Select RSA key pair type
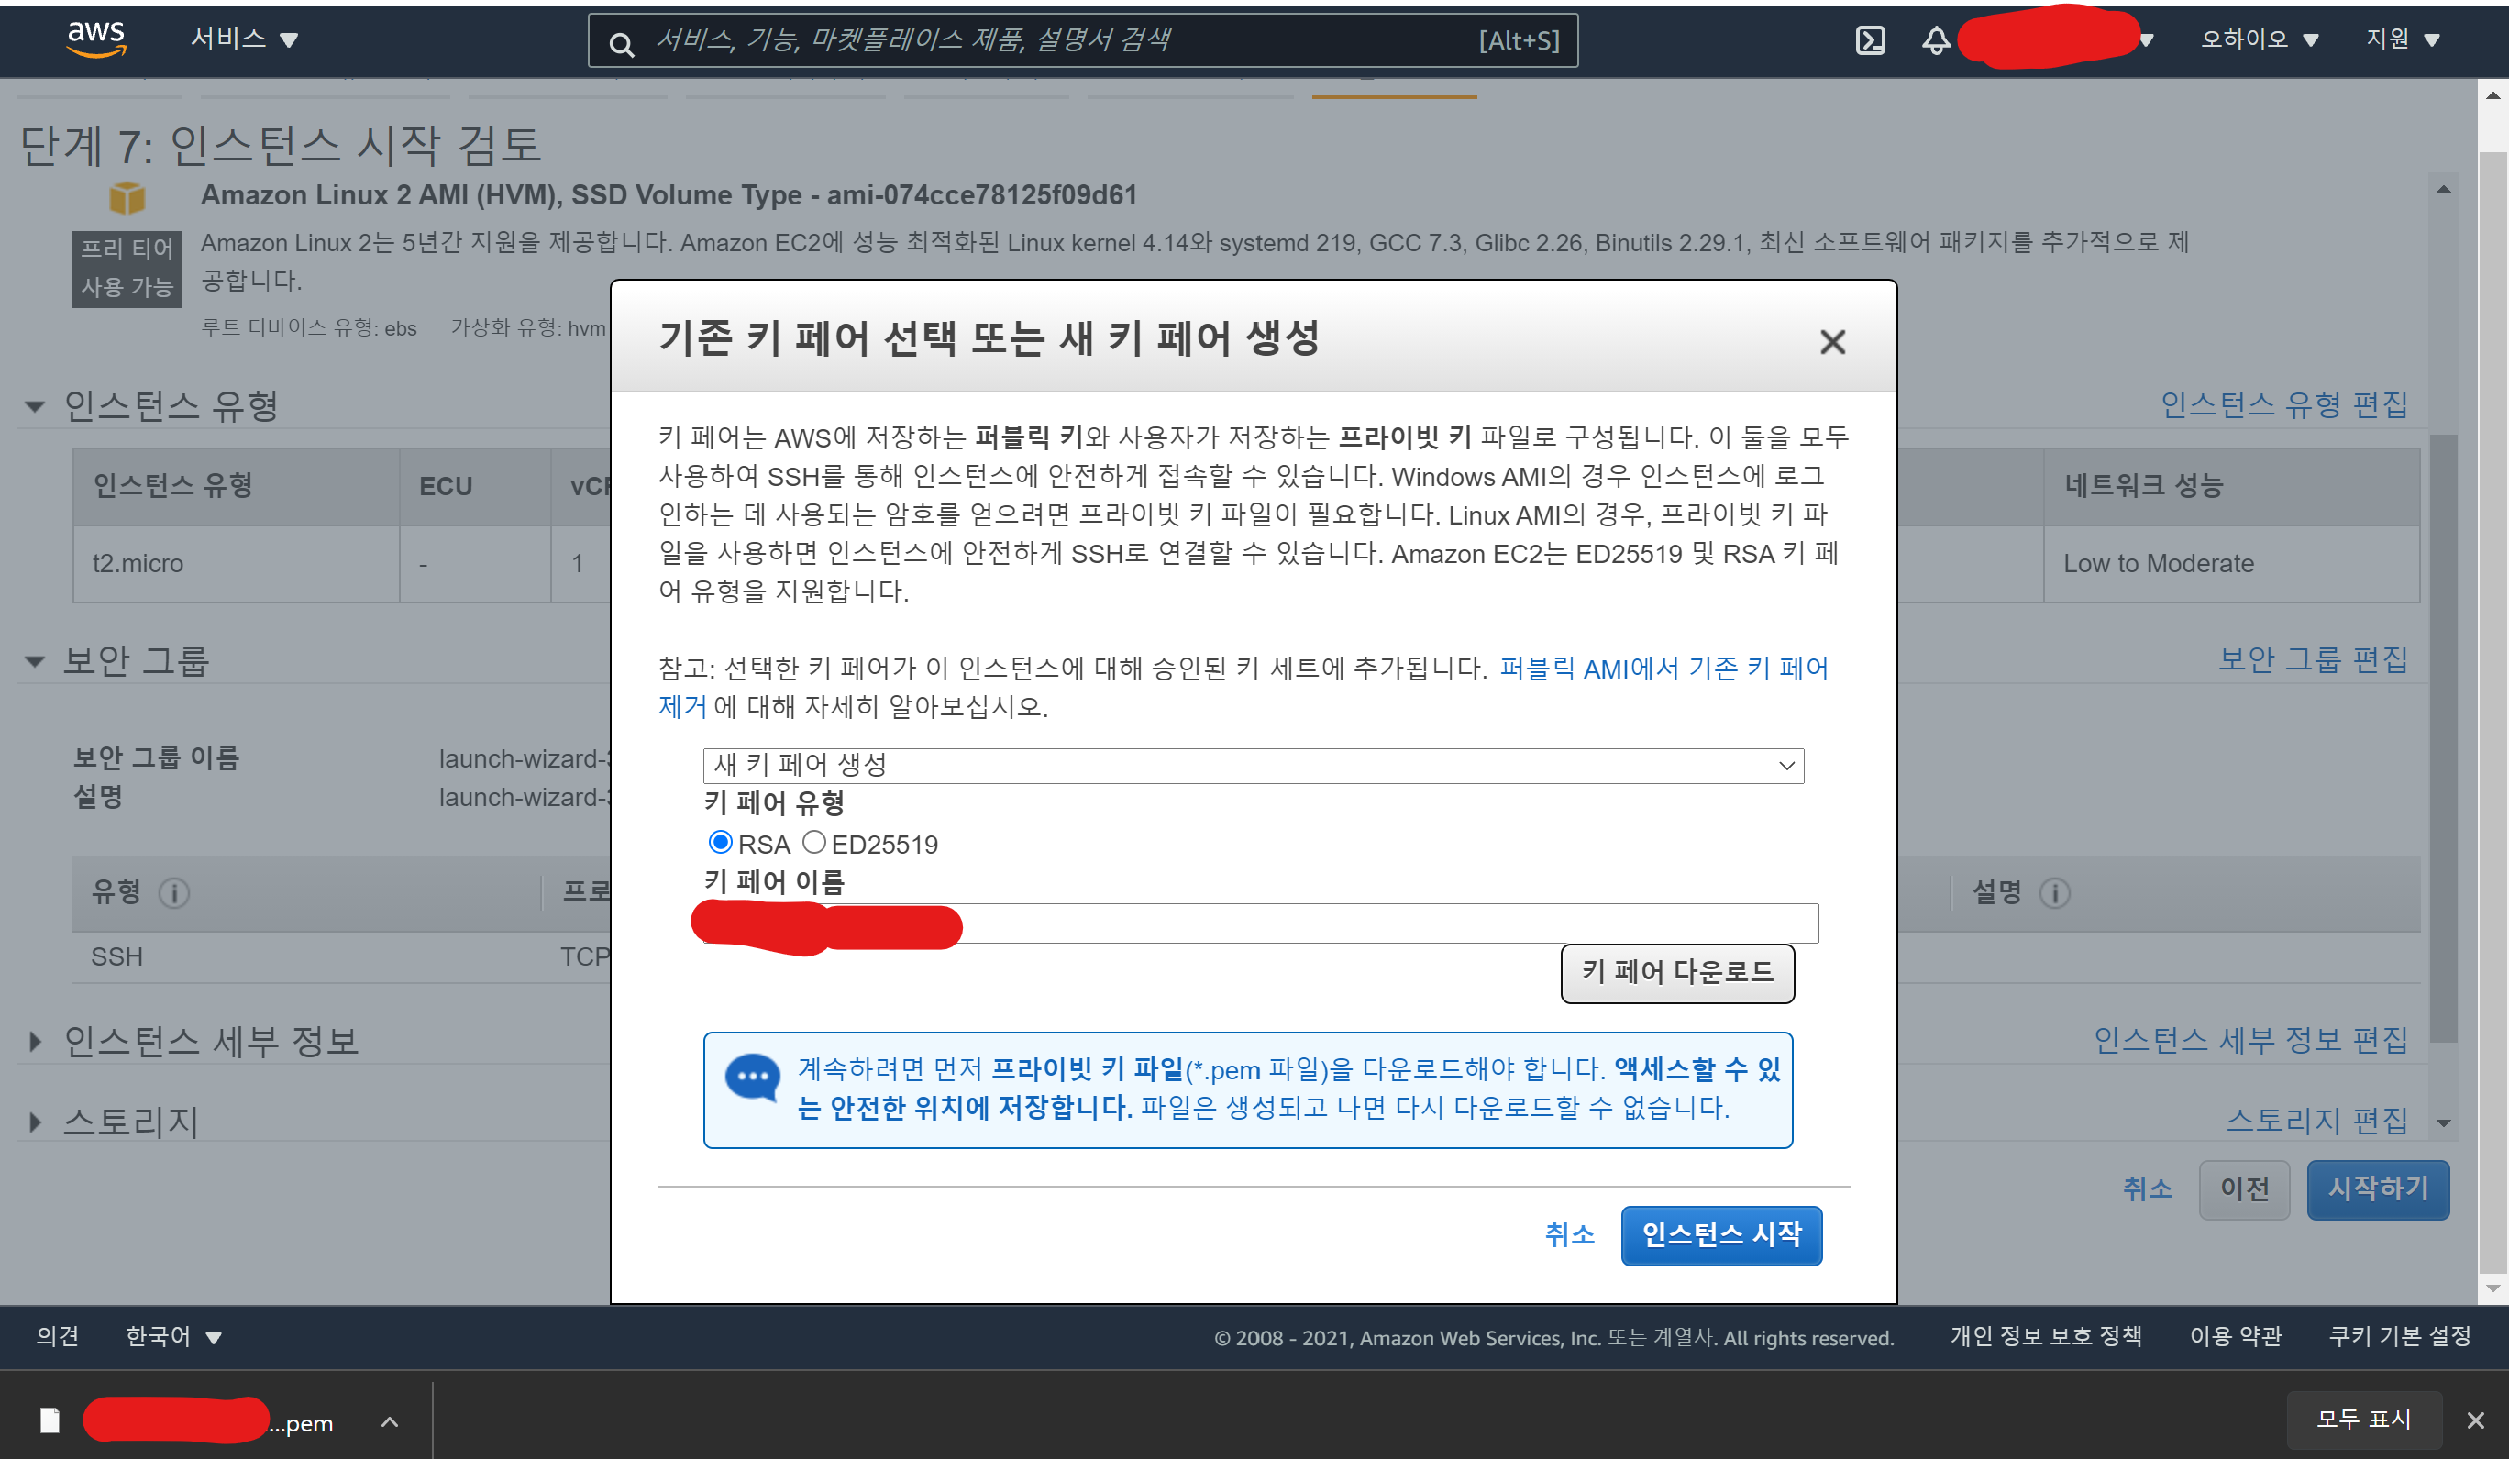2509x1459 pixels. pyautogui.click(x=720, y=843)
